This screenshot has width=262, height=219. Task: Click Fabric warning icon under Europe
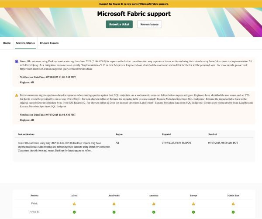[193, 204]
